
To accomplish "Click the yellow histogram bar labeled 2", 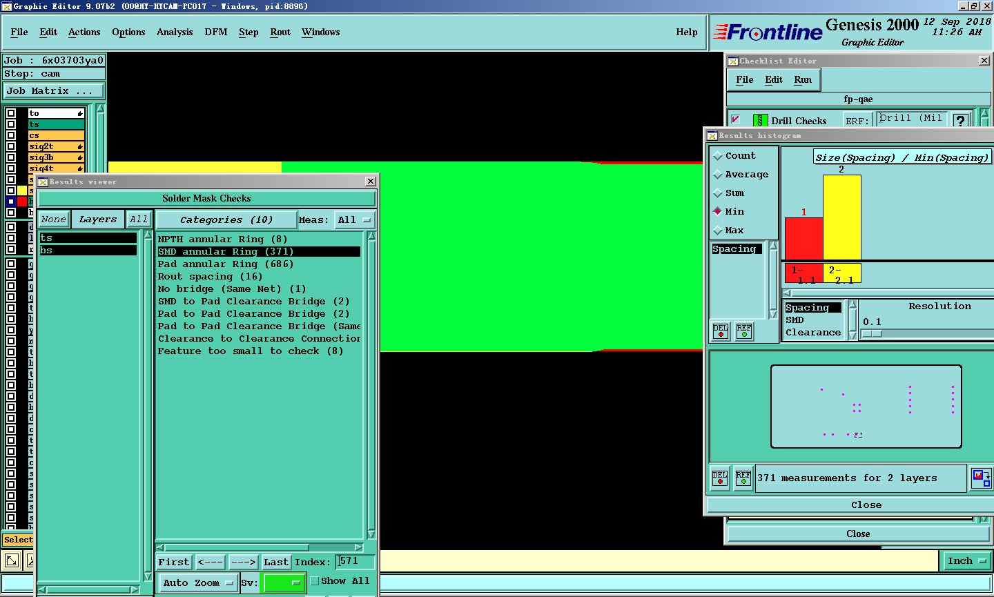I will 842,217.
